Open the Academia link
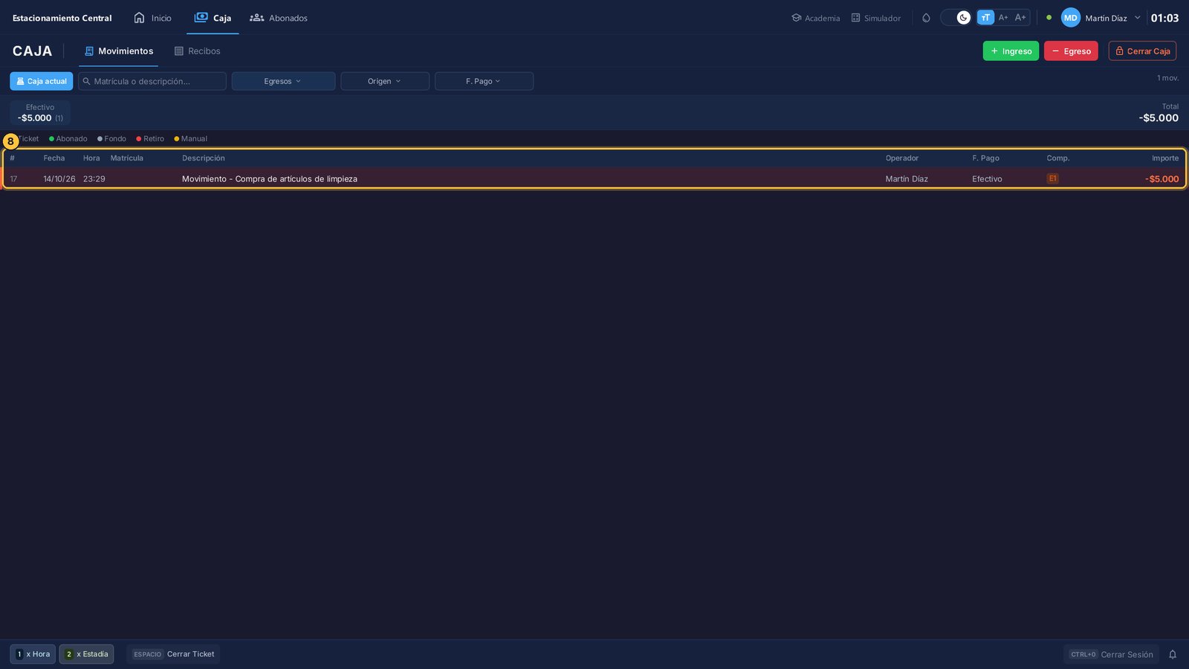The width and height of the screenshot is (1189, 669). tap(816, 18)
